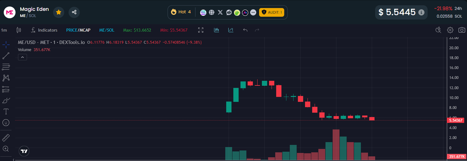Click the Min: $5.54367 label
The width and height of the screenshot is (467, 161).
click(174, 30)
